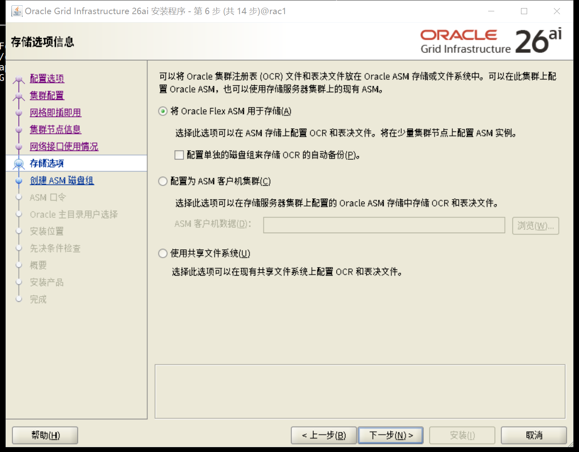Screen dimensions: 579x452
Task: Click the 安装产品 step text
Action: coord(47,282)
